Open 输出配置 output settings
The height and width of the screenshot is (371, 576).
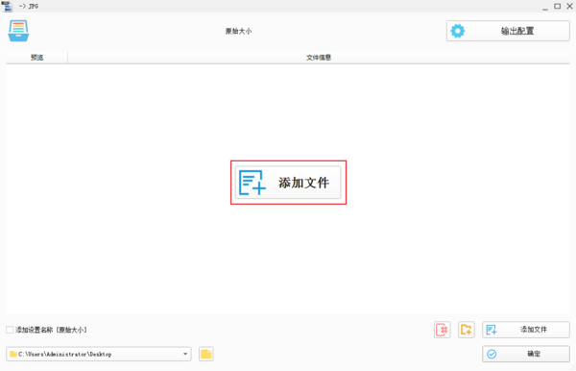[x=508, y=31]
